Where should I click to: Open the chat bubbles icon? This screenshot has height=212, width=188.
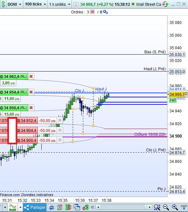(x=51, y=207)
